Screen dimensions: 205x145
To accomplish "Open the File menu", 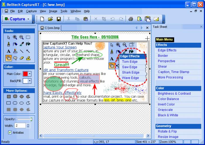I will point(12,11).
